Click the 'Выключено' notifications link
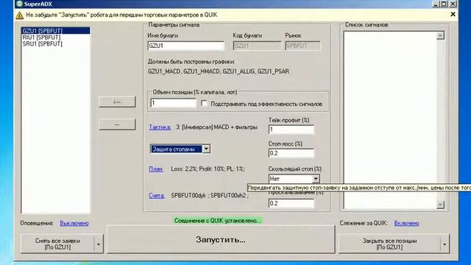This screenshot has height=265, width=471. pos(74,223)
